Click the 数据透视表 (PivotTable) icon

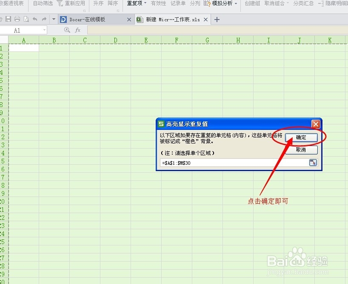click(12, 3)
